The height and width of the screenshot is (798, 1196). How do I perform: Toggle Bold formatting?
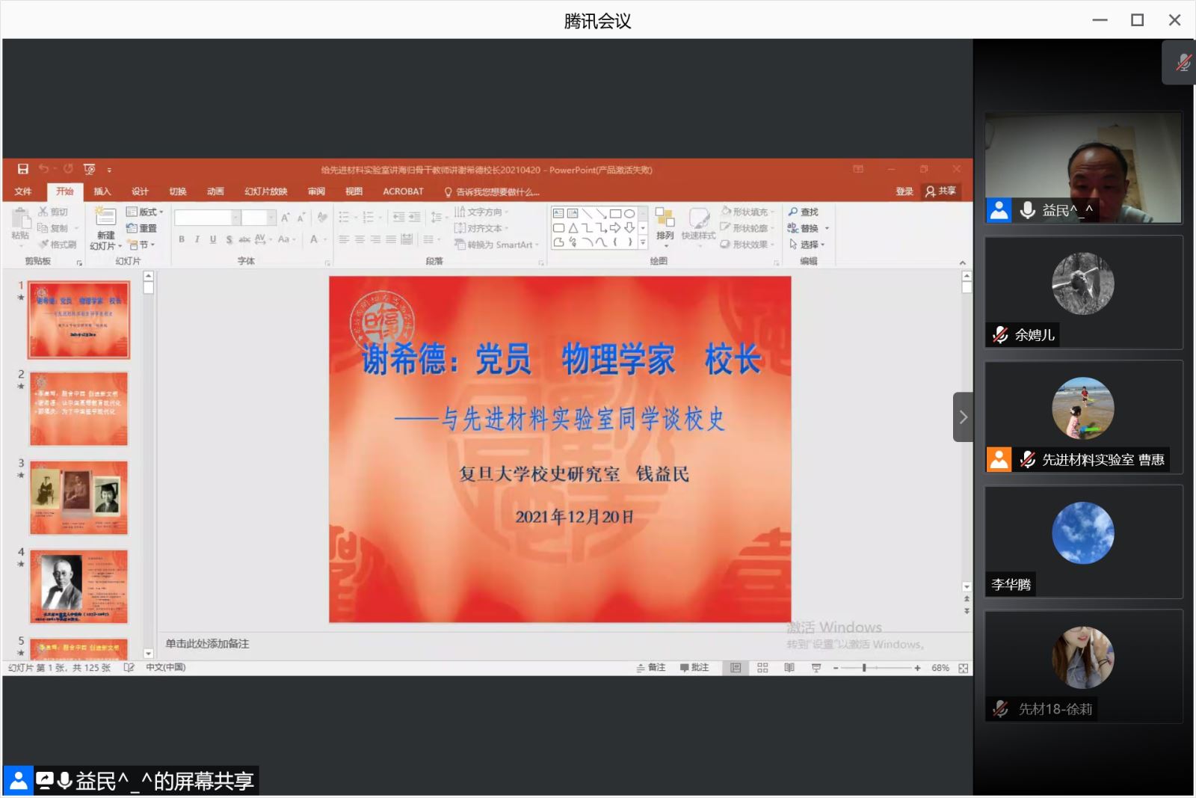pos(182,239)
